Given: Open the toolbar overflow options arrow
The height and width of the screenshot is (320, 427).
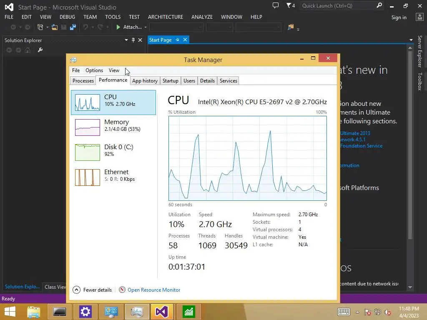Looking at the screenshot, I should 298,29.
